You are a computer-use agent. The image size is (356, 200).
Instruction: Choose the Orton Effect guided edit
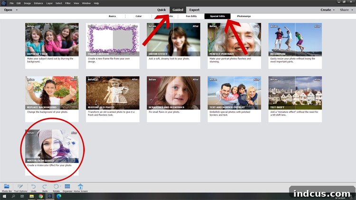[x=173, y=46]
